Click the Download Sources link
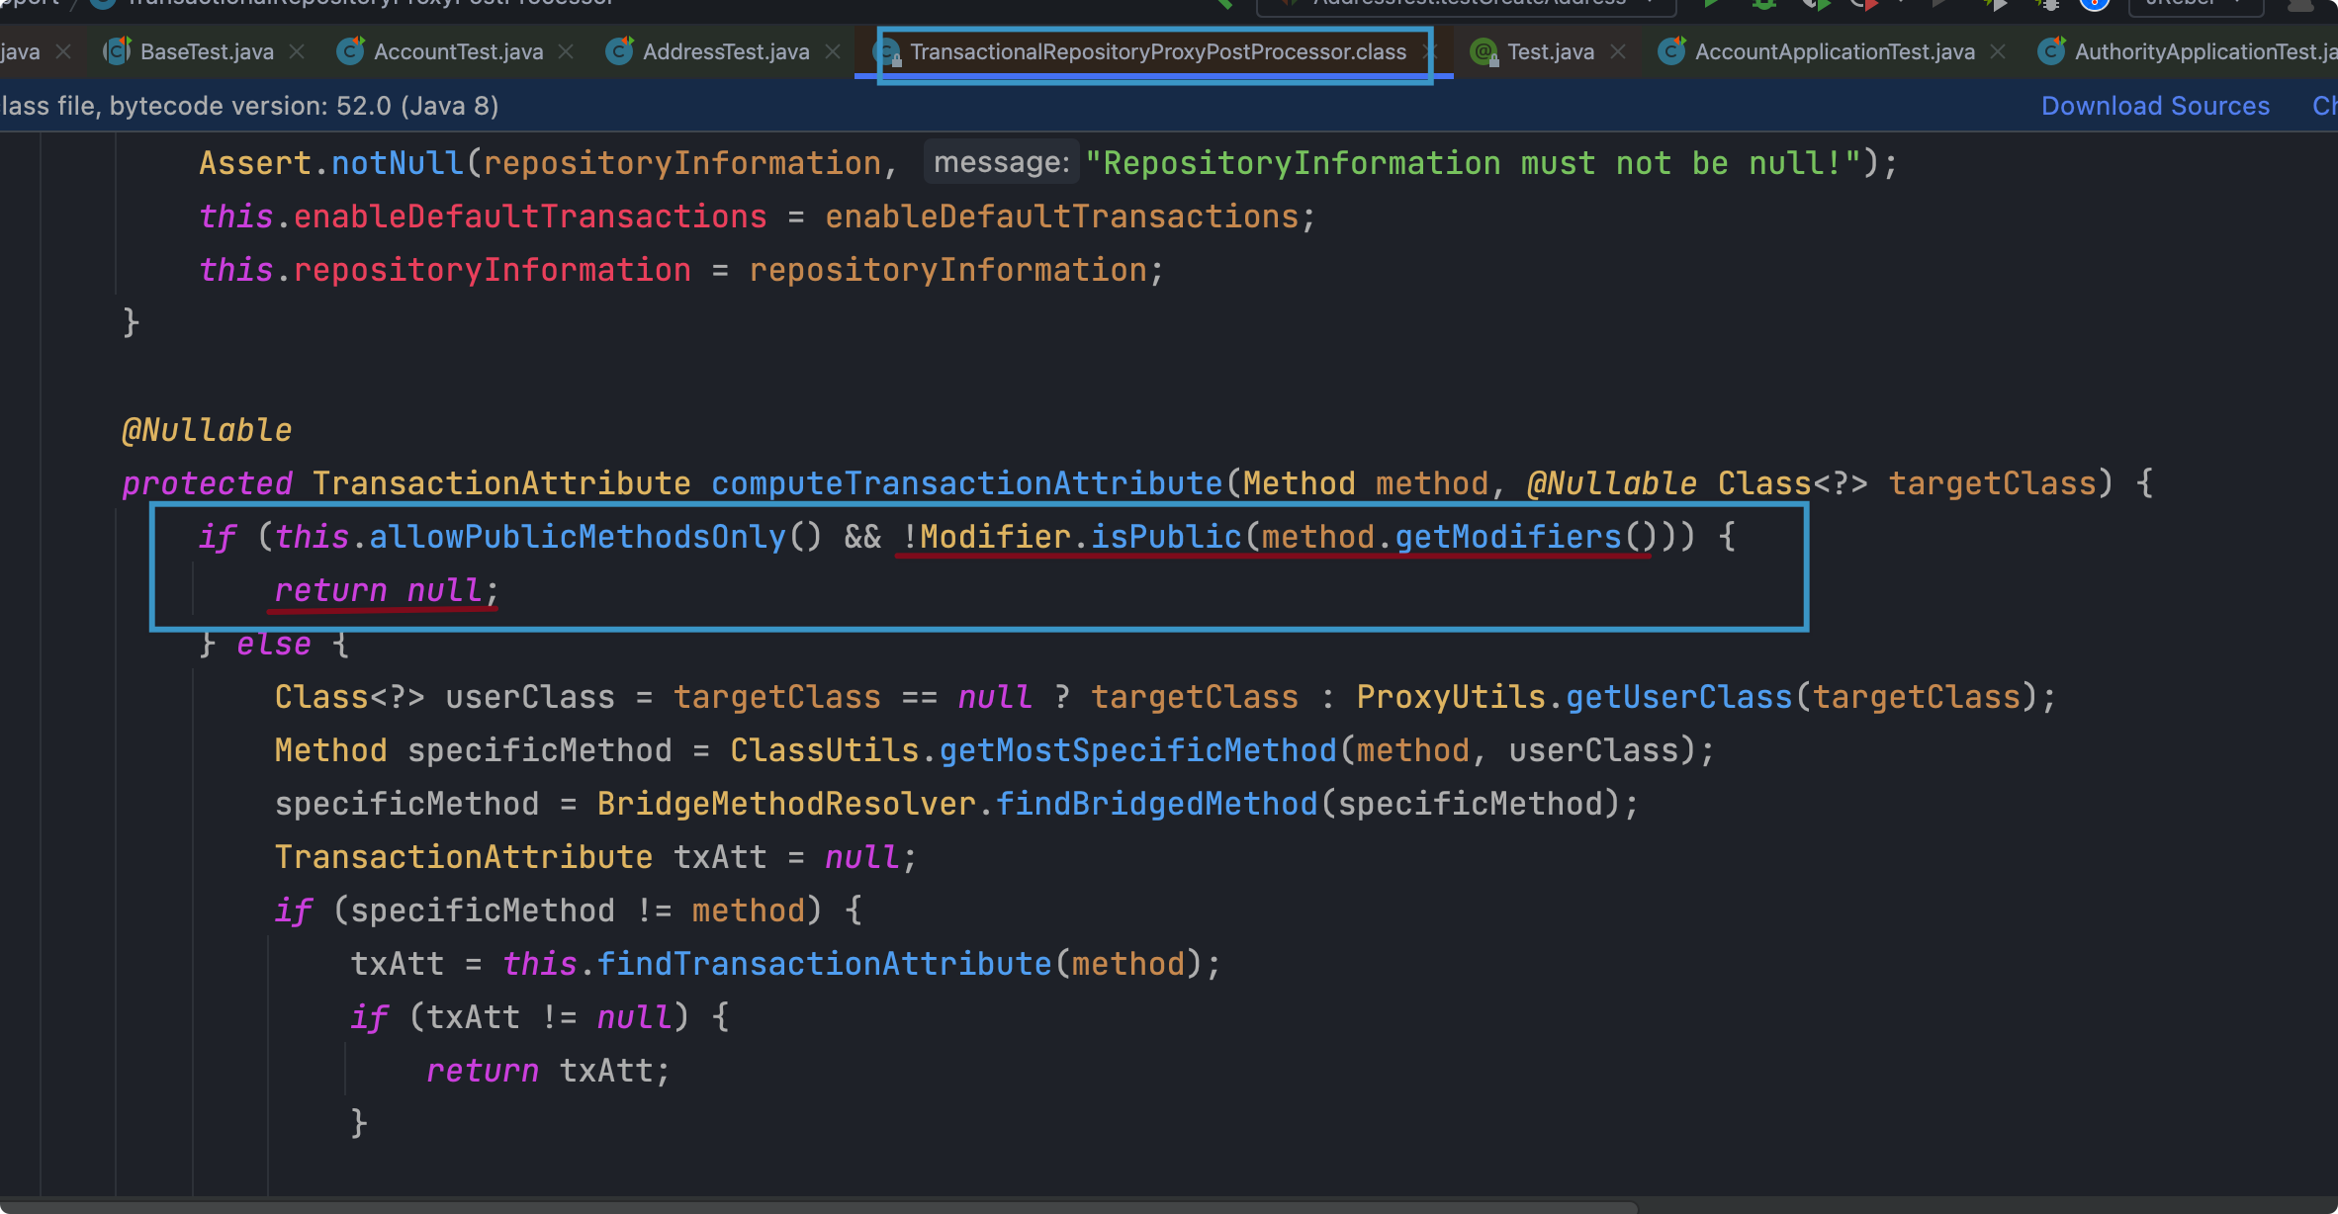 [2155, 106]
